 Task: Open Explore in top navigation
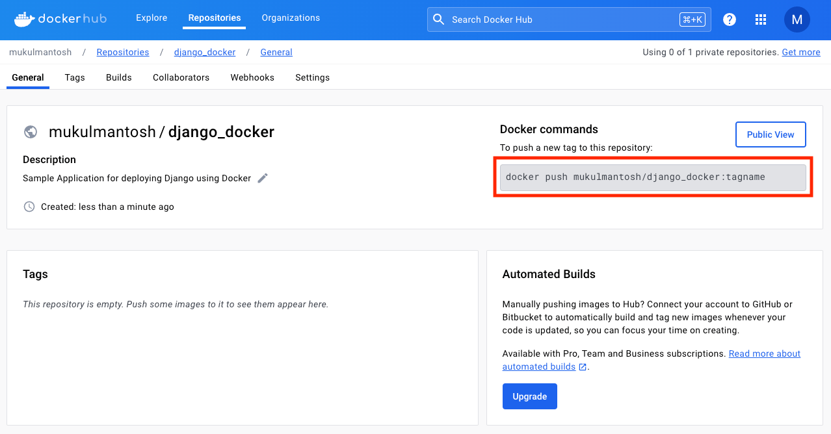click(152, 18)
